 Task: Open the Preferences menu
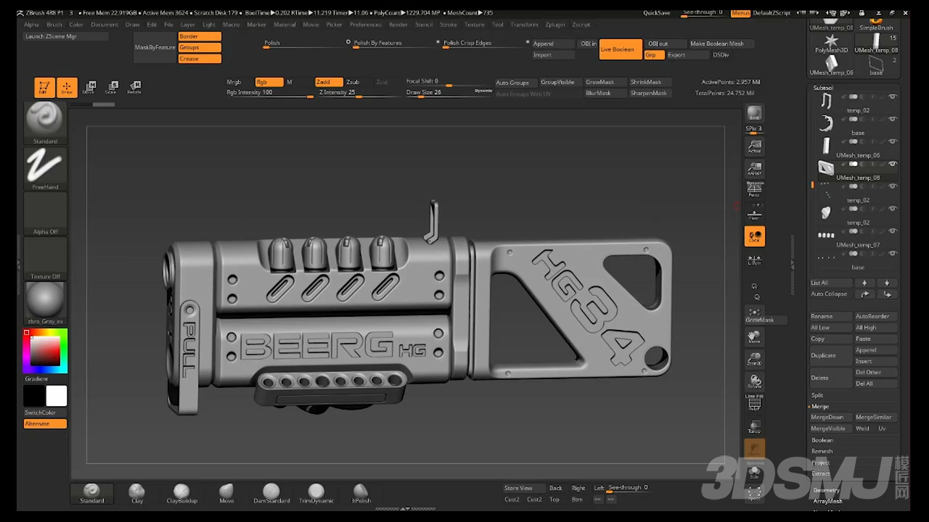pyautogui.click(x=366, y=25)
